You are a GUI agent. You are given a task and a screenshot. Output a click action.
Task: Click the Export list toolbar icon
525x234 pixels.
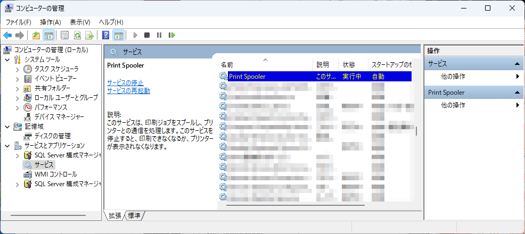pyautogui.click(x=89, y=35)
